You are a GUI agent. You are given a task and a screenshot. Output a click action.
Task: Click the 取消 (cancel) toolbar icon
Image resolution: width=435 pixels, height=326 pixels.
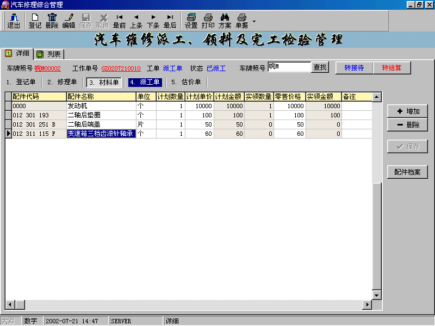pyautogui.click(x=103, y=21)
